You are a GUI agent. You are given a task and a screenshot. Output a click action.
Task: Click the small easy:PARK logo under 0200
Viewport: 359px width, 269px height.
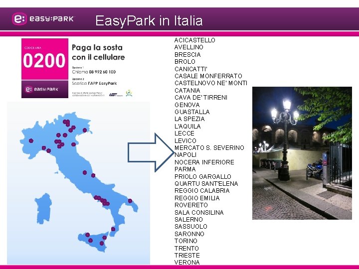click(41, 89)
